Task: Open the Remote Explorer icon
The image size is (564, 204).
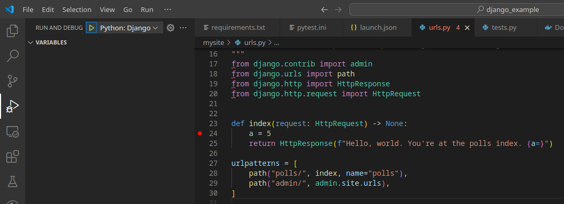Action: (x=13, y=132)
